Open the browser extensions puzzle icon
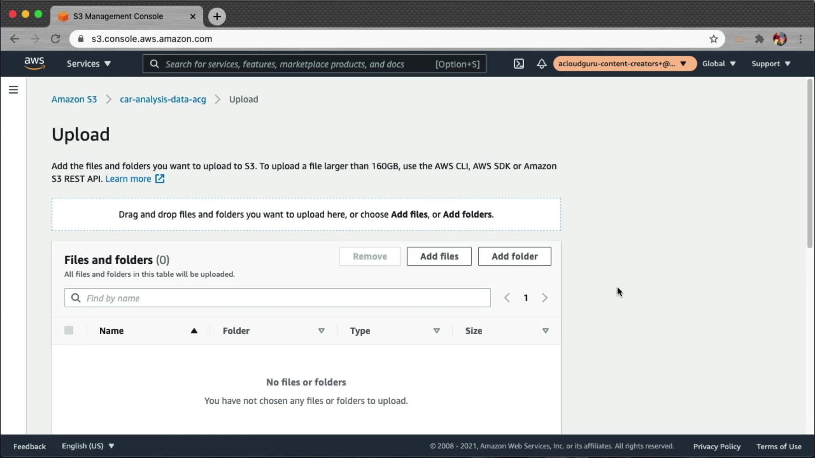 click(759, 39)
